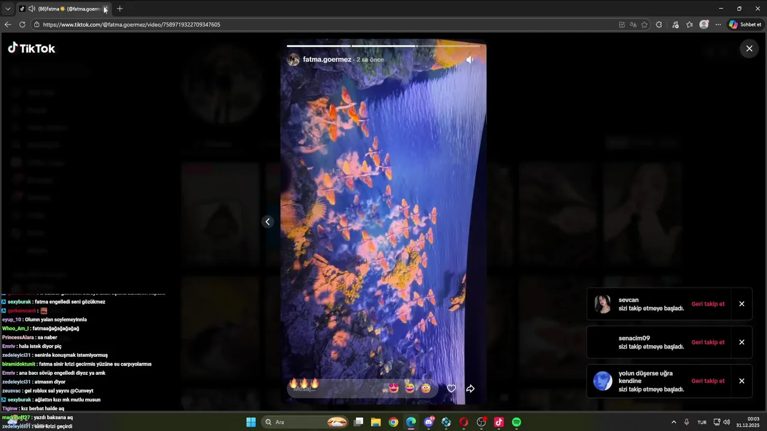The width and height of the screenshot is (767, 431).
Task: Open Google Chrome from the taskbar
Action: 393,422
